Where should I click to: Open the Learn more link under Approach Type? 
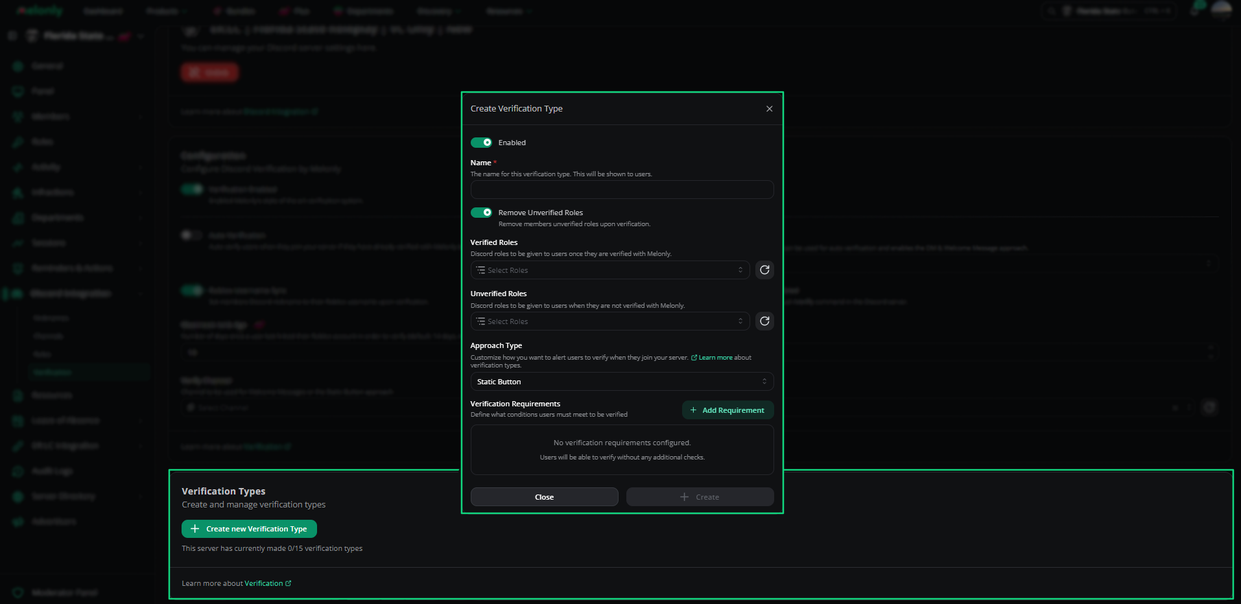(712, 358)
